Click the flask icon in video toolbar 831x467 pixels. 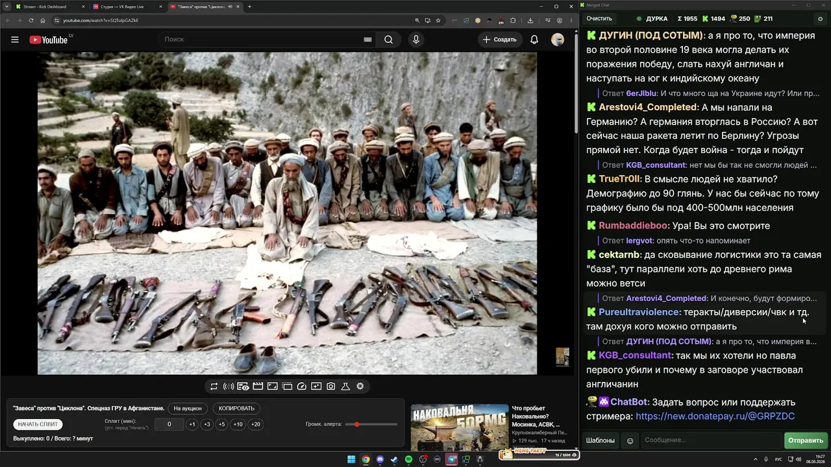click(x=345, y=387)
